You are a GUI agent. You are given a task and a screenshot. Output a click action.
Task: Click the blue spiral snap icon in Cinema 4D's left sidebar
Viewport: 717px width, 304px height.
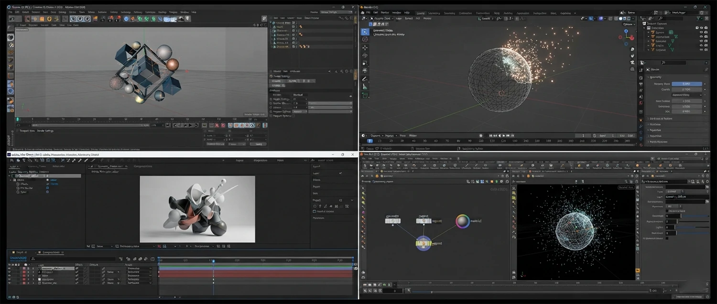pos(11,91)
